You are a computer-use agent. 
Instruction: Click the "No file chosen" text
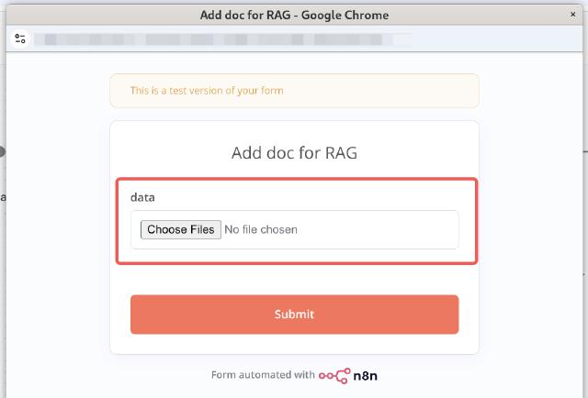(261, 229)
